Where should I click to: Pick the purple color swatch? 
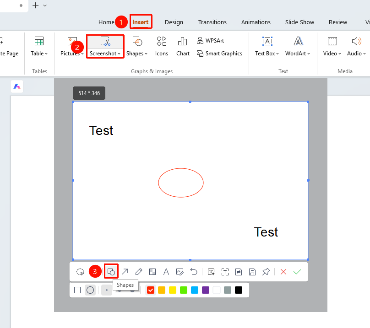[206, 290]
